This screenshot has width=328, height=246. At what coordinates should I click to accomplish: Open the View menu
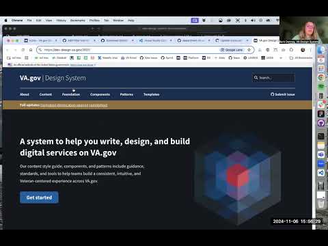(49, 20)
